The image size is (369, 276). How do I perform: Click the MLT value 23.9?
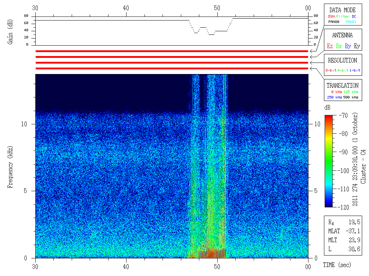[x=354, y=240]
